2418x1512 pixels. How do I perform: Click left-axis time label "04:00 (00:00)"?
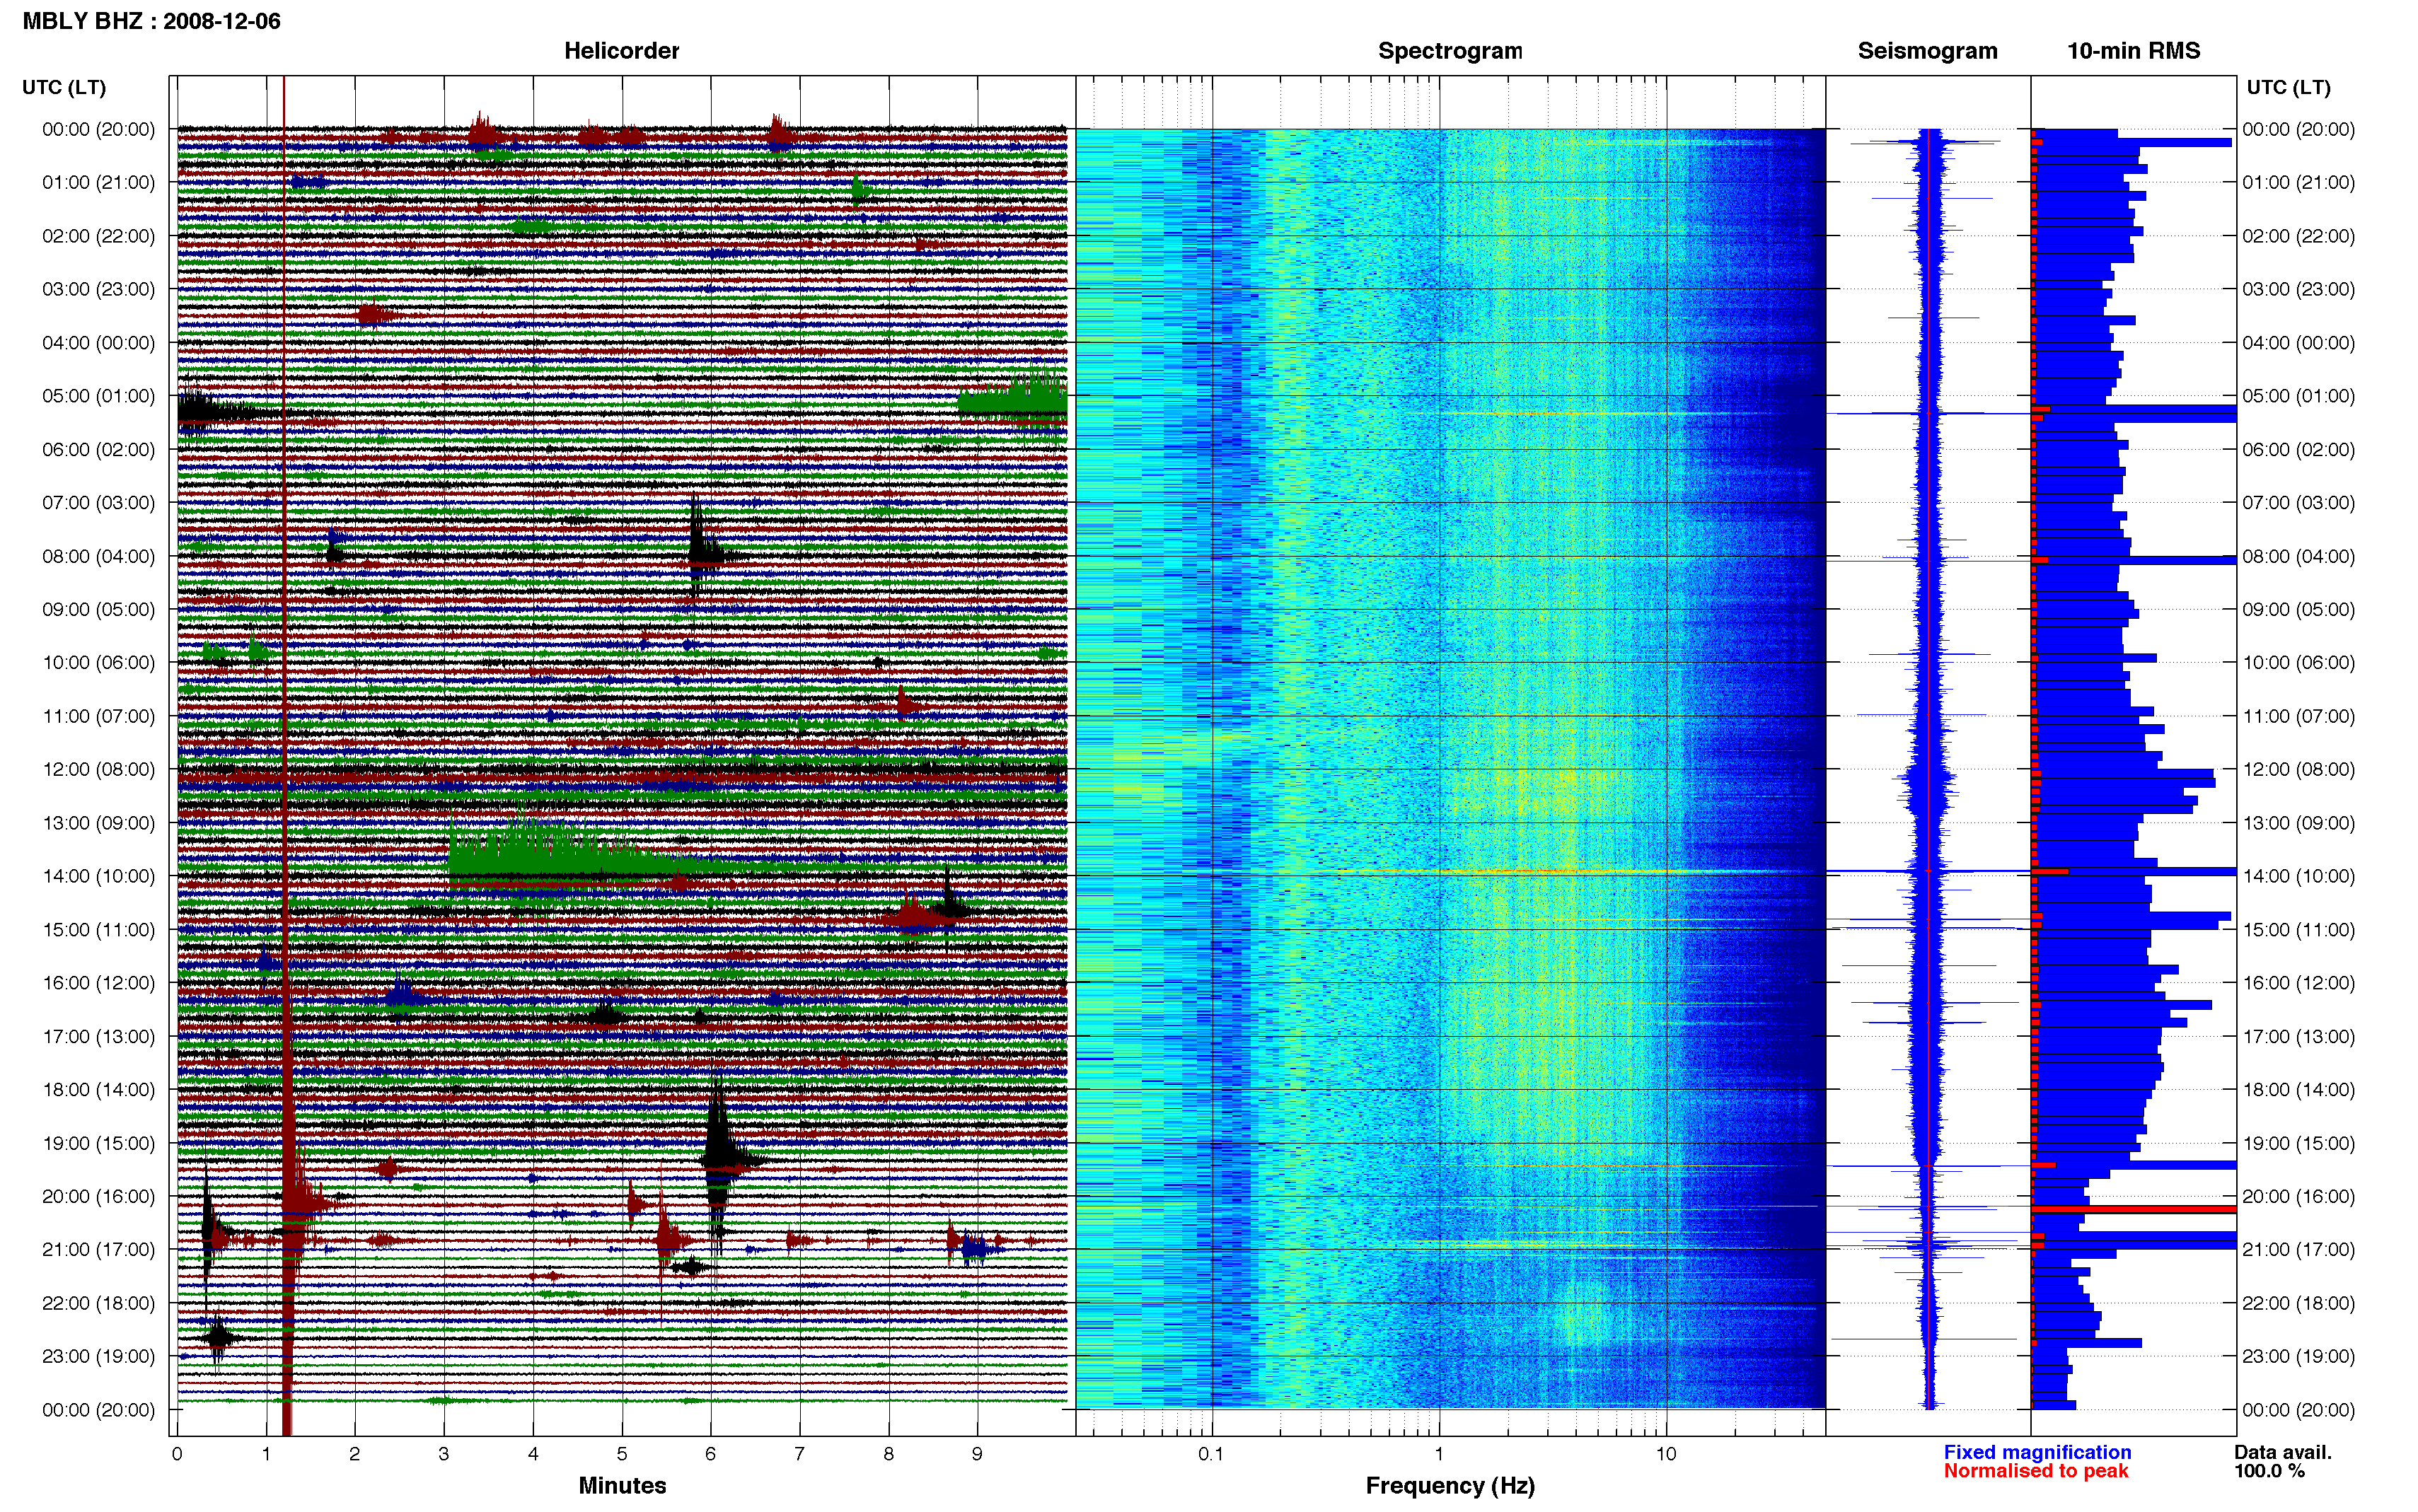pyautogui.click(x=98, y=343)
